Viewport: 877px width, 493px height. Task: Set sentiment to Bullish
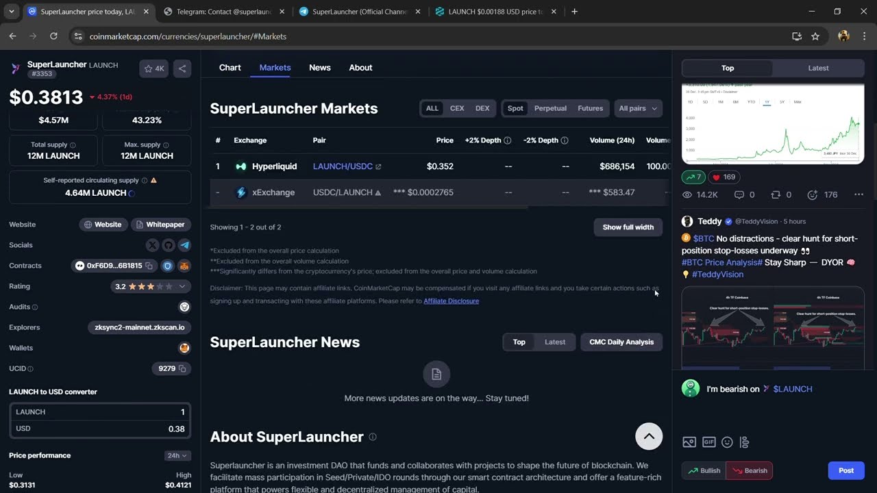(x=704, y=470)
